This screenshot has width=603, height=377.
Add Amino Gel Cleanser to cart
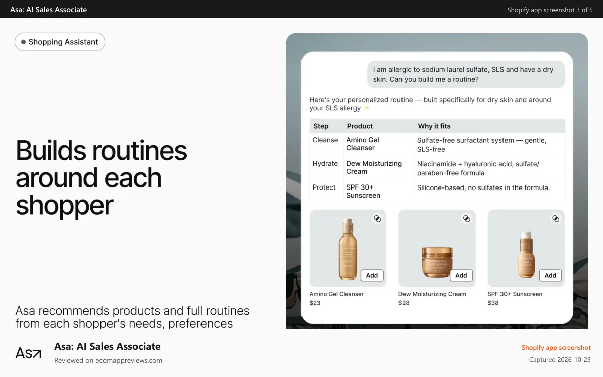click(372, 275)
